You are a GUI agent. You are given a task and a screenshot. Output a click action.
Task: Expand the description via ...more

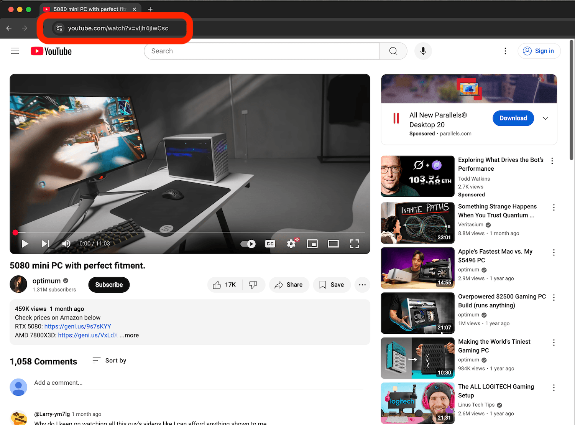coord(129,335)
